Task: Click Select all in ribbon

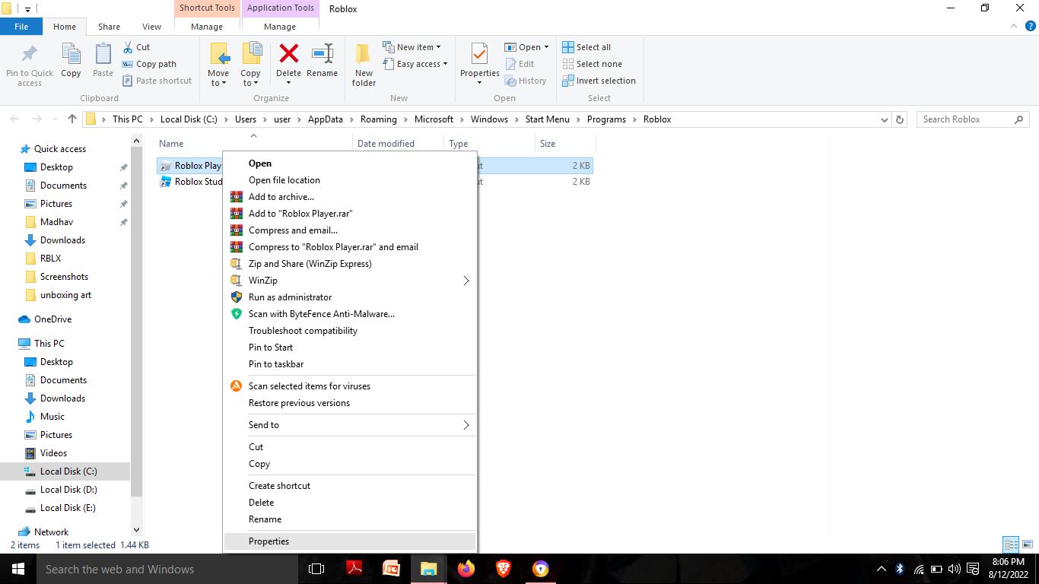Action: 586,47
